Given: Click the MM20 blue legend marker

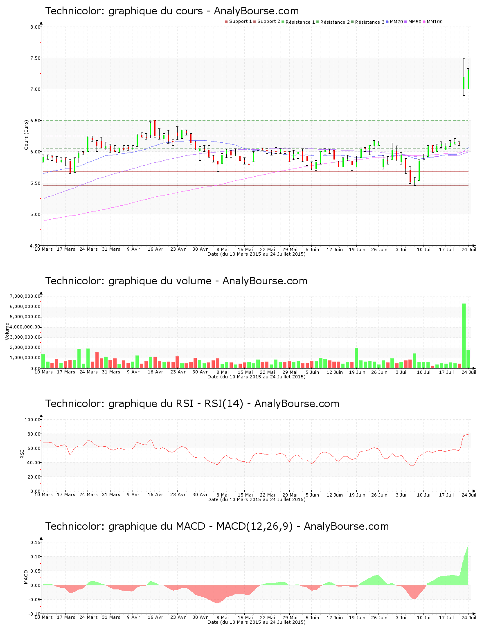Looking at the screenshot, I should point(387,22).
